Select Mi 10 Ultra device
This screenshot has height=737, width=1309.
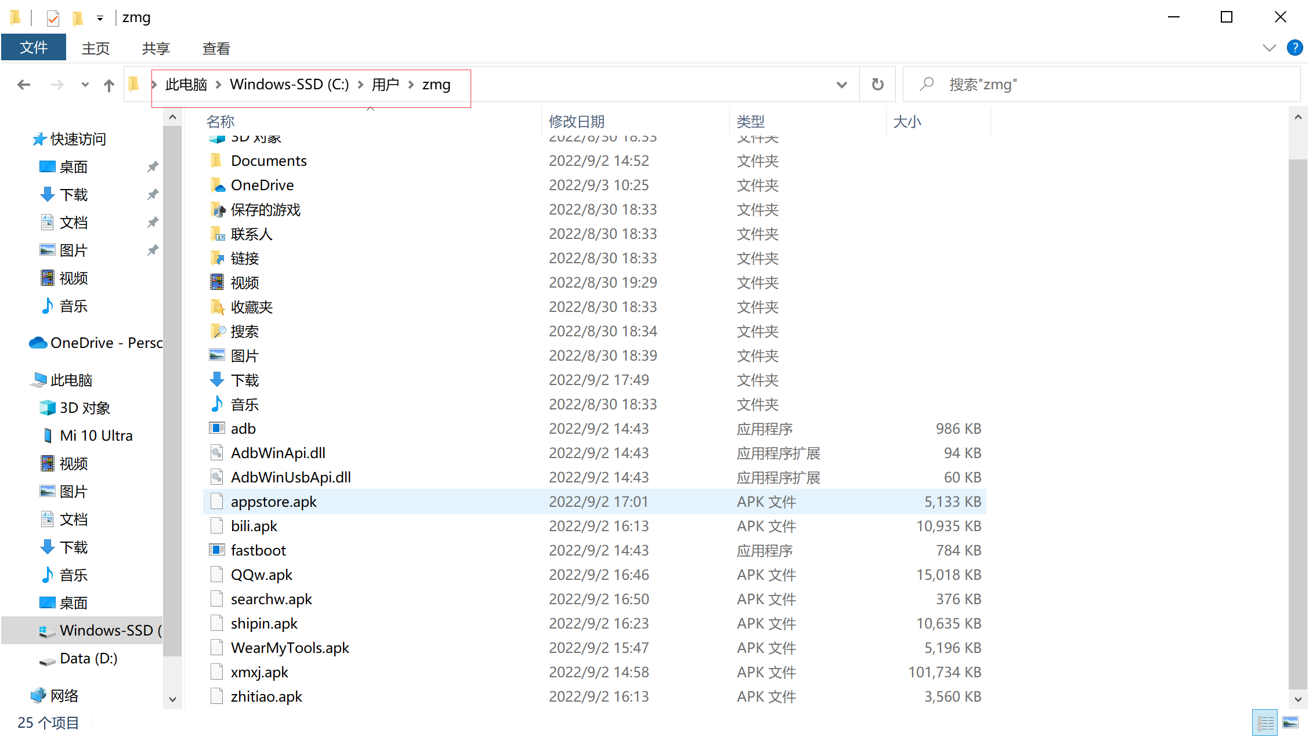pyautogui.click(x=96, y=435)
